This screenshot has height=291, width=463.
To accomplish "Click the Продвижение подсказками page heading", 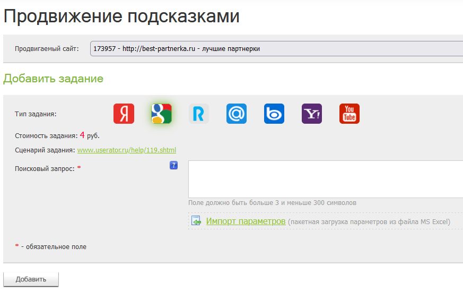I will pos(121,16).
